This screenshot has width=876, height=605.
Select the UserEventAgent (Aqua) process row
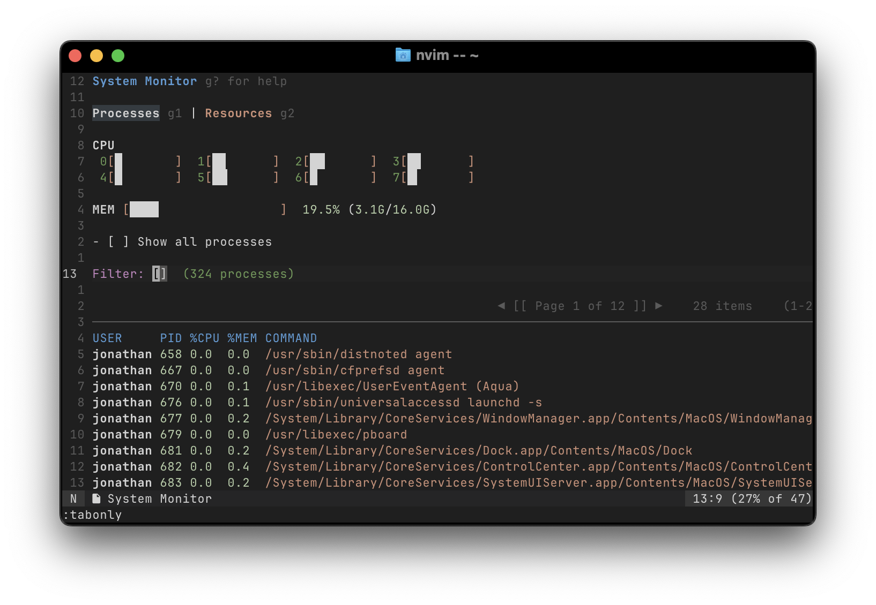452,386
